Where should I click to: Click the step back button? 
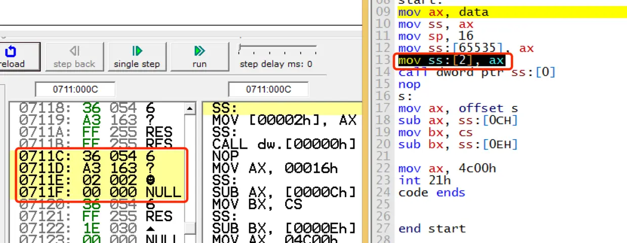pos(74,56)
